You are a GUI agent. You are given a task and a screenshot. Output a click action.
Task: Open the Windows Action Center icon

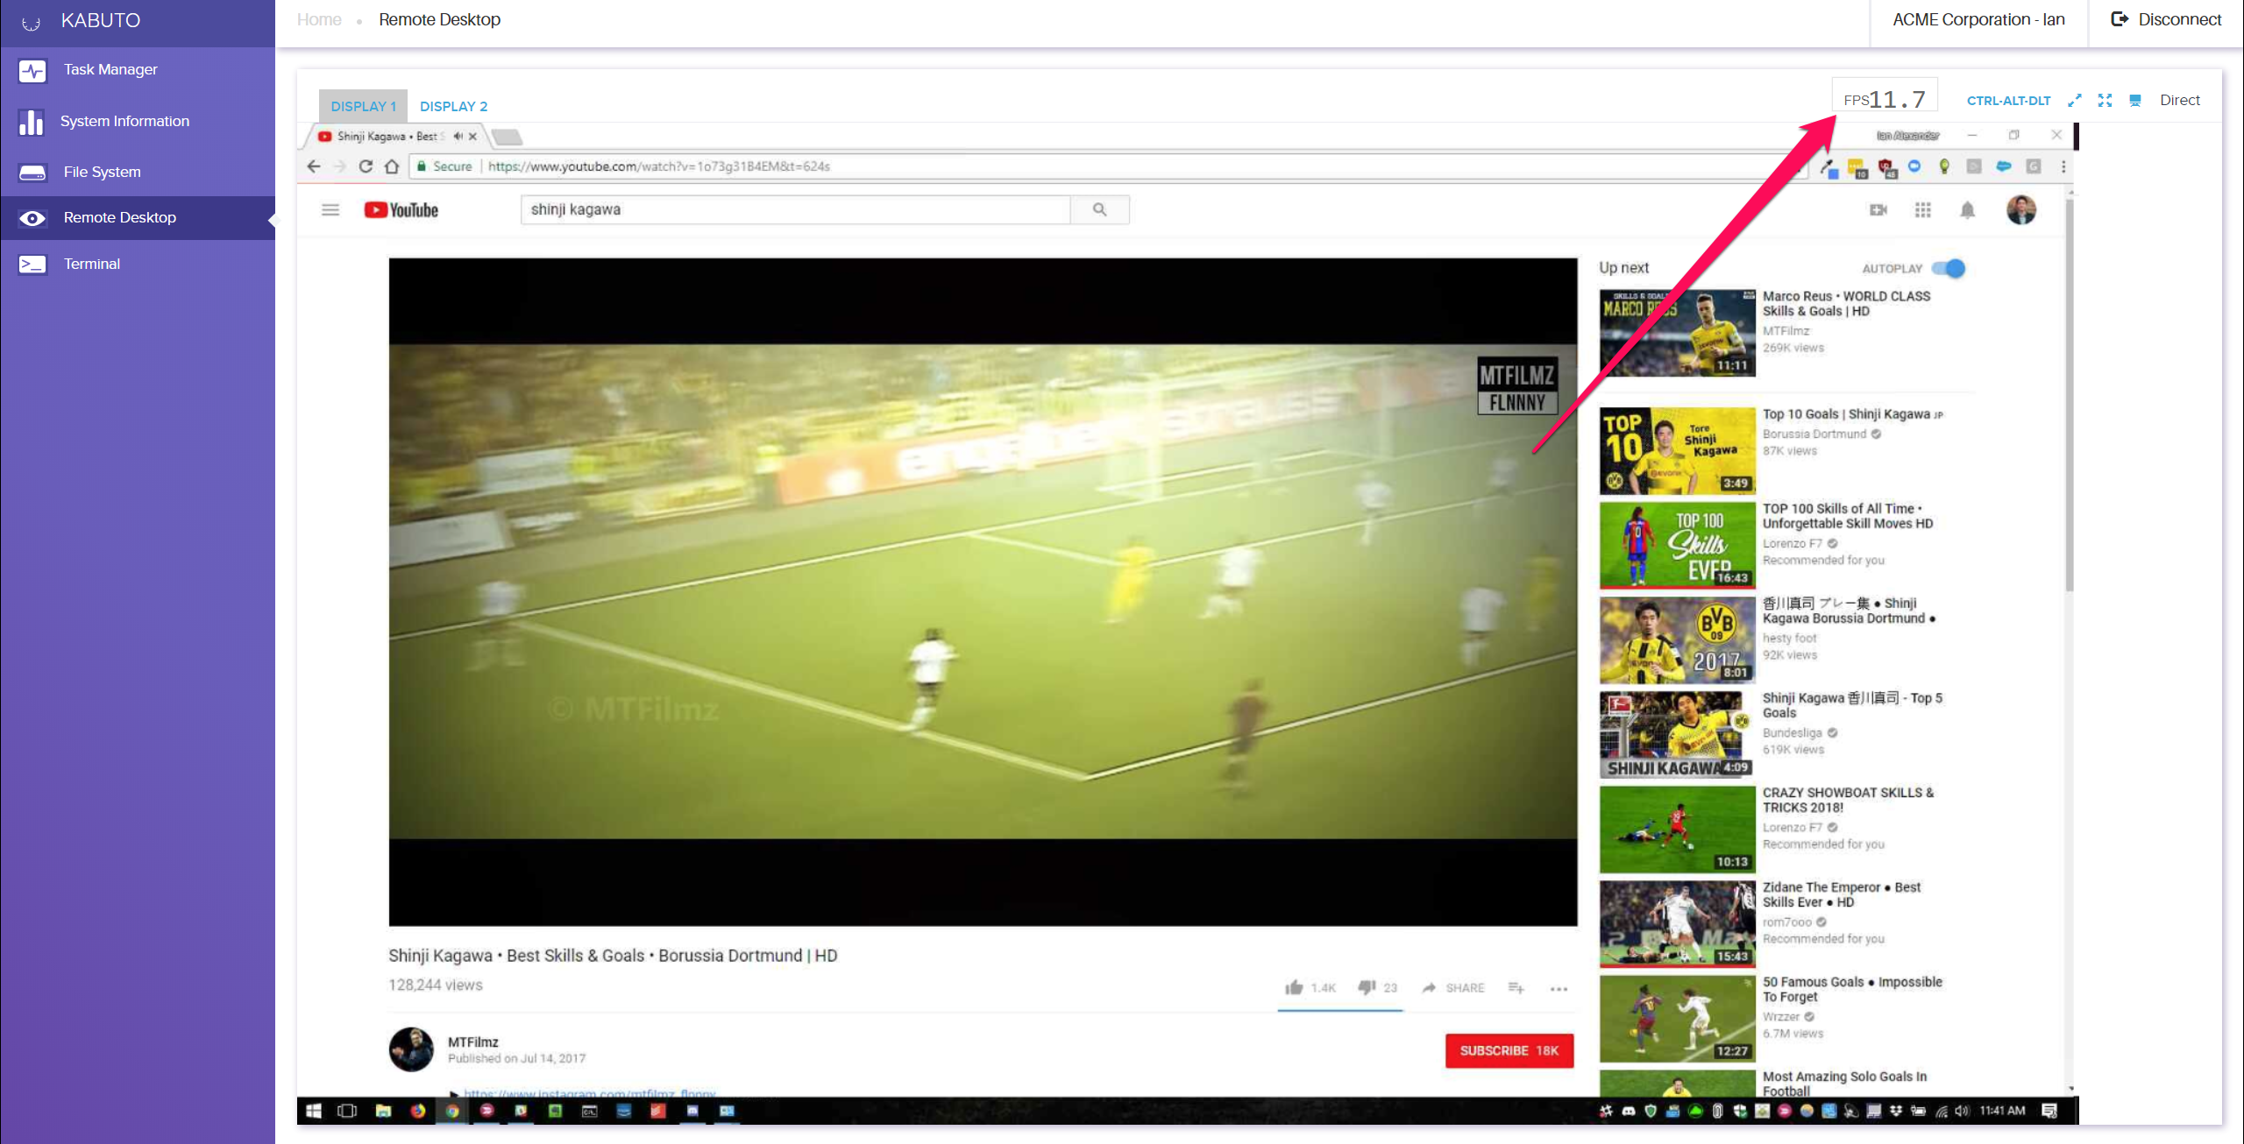(2049, 1111)
